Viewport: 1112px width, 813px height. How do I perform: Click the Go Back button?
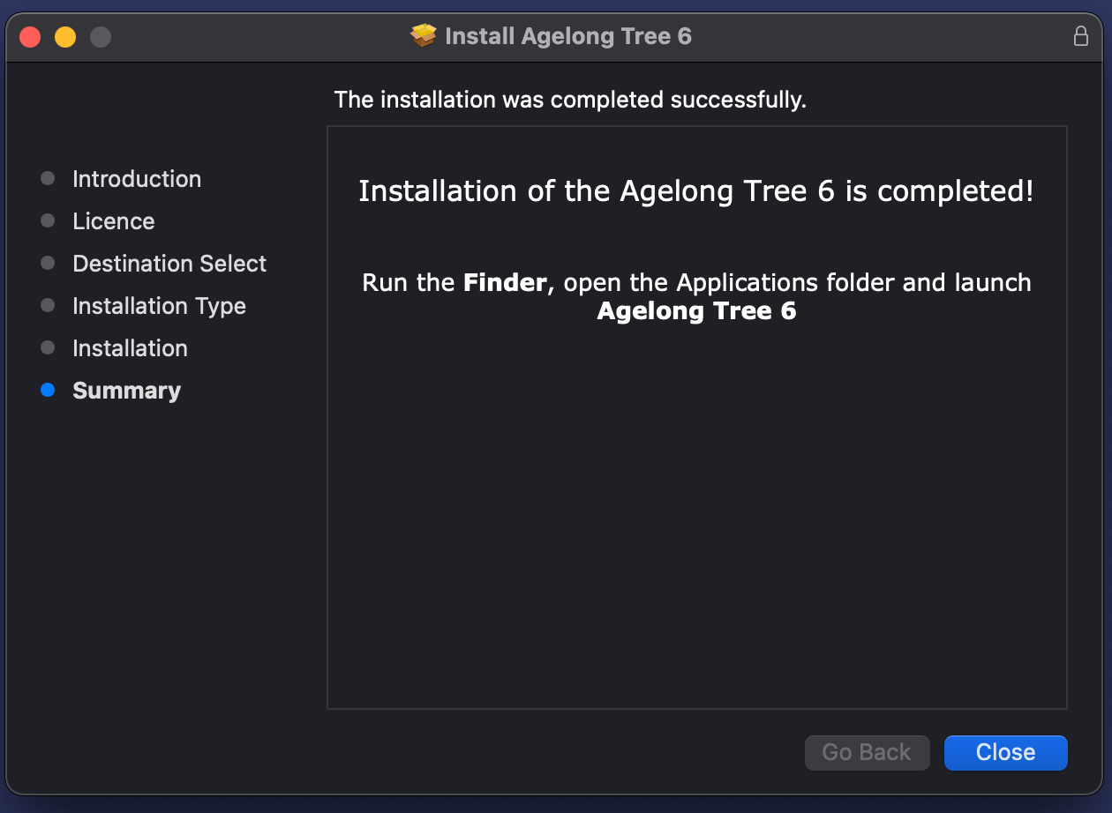click(x=867, y=752)
